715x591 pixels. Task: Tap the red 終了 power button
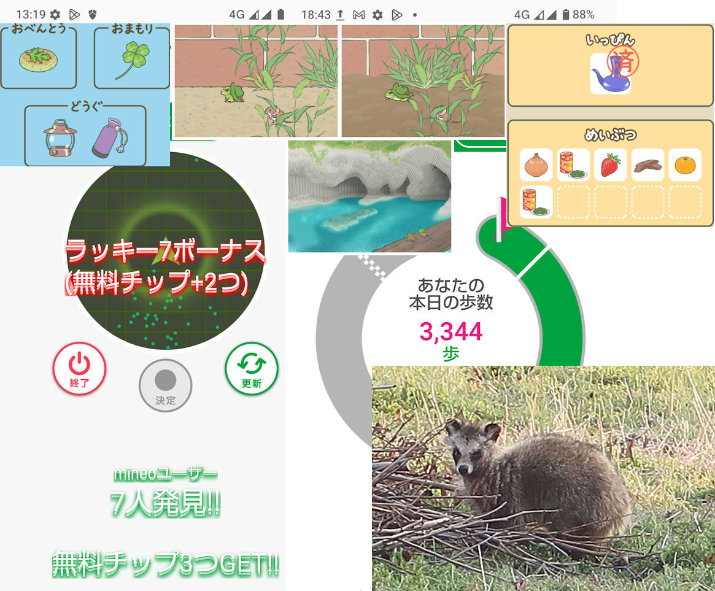click(x=79, y=368)
